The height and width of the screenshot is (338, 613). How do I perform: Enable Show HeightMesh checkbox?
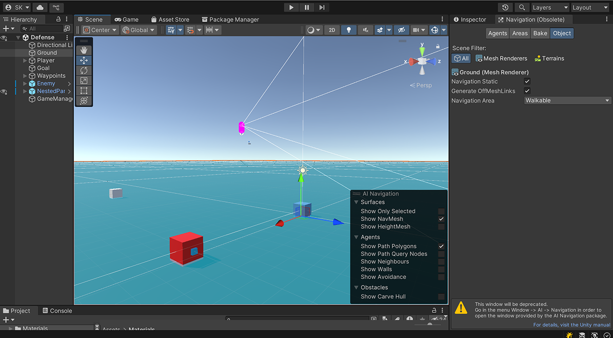click(441, 227)
